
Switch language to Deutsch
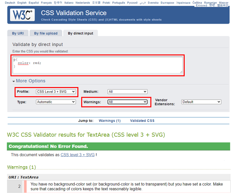pos(10,3)
